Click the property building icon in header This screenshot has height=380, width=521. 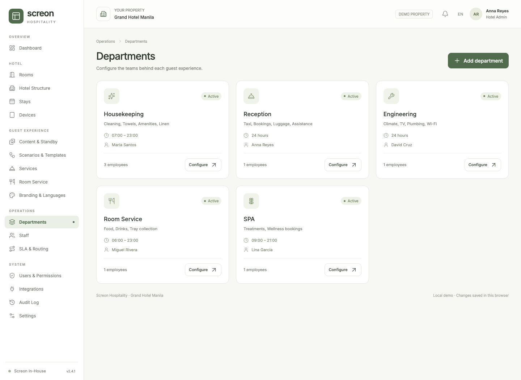click(103, 14)
